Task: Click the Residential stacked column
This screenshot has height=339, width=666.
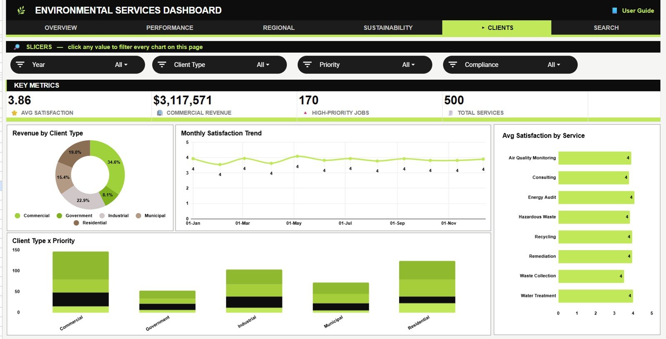Action: [x=427, y=287]
